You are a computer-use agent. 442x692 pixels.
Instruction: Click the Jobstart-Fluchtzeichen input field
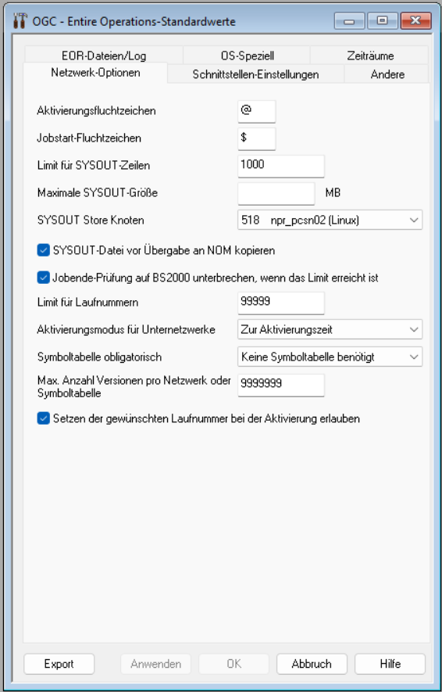click(256, 138)
